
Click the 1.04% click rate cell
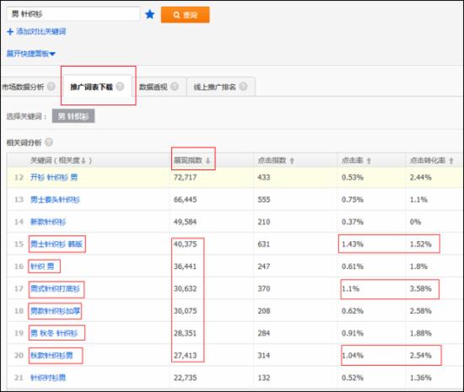(x=353, y=356)
